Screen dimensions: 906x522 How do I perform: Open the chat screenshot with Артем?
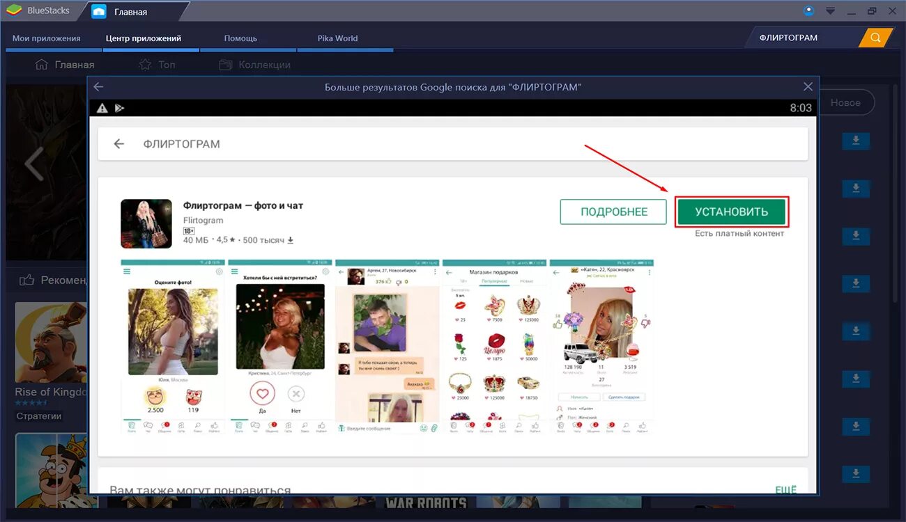tap(387, 347)
